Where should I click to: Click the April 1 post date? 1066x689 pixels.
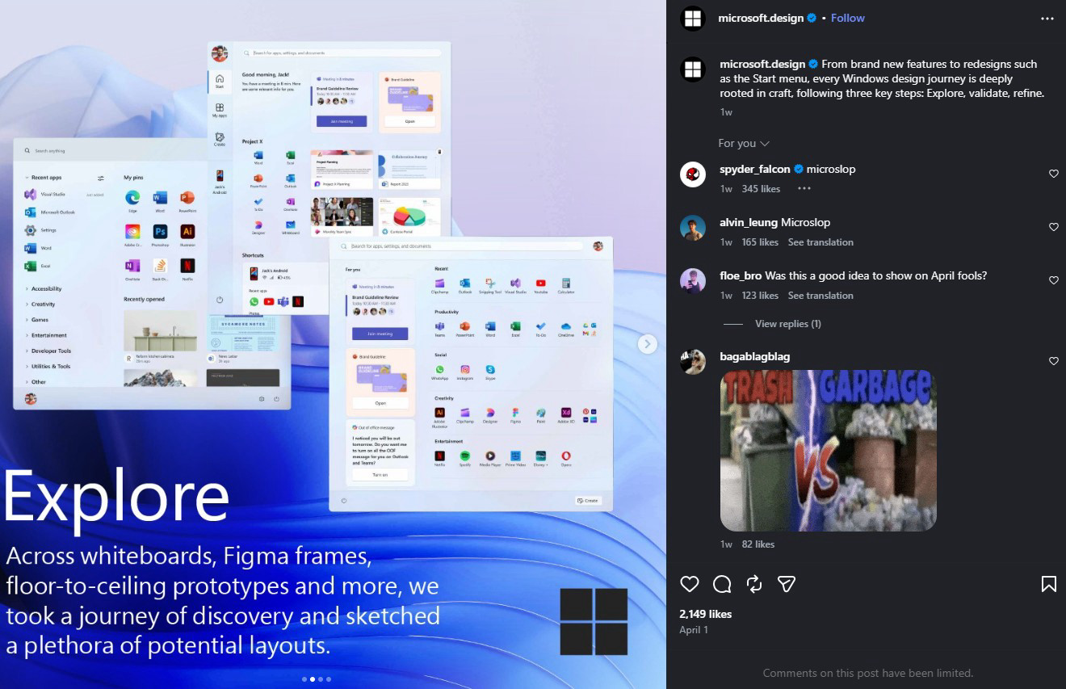point(694,630)
